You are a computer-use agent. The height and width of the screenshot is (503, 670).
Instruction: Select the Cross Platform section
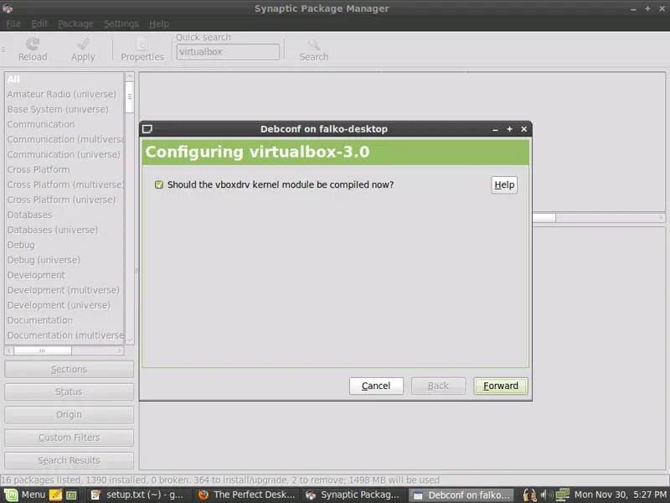[x=64, y=170]
